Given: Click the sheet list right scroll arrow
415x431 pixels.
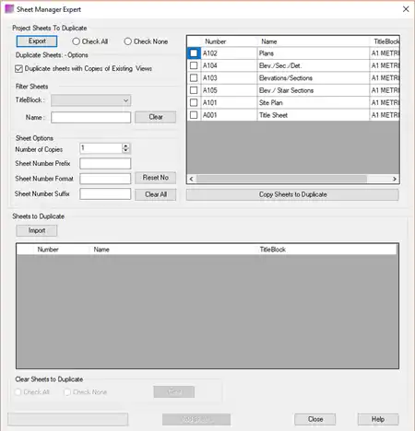Looking at the screenshot, I should 395,179.
